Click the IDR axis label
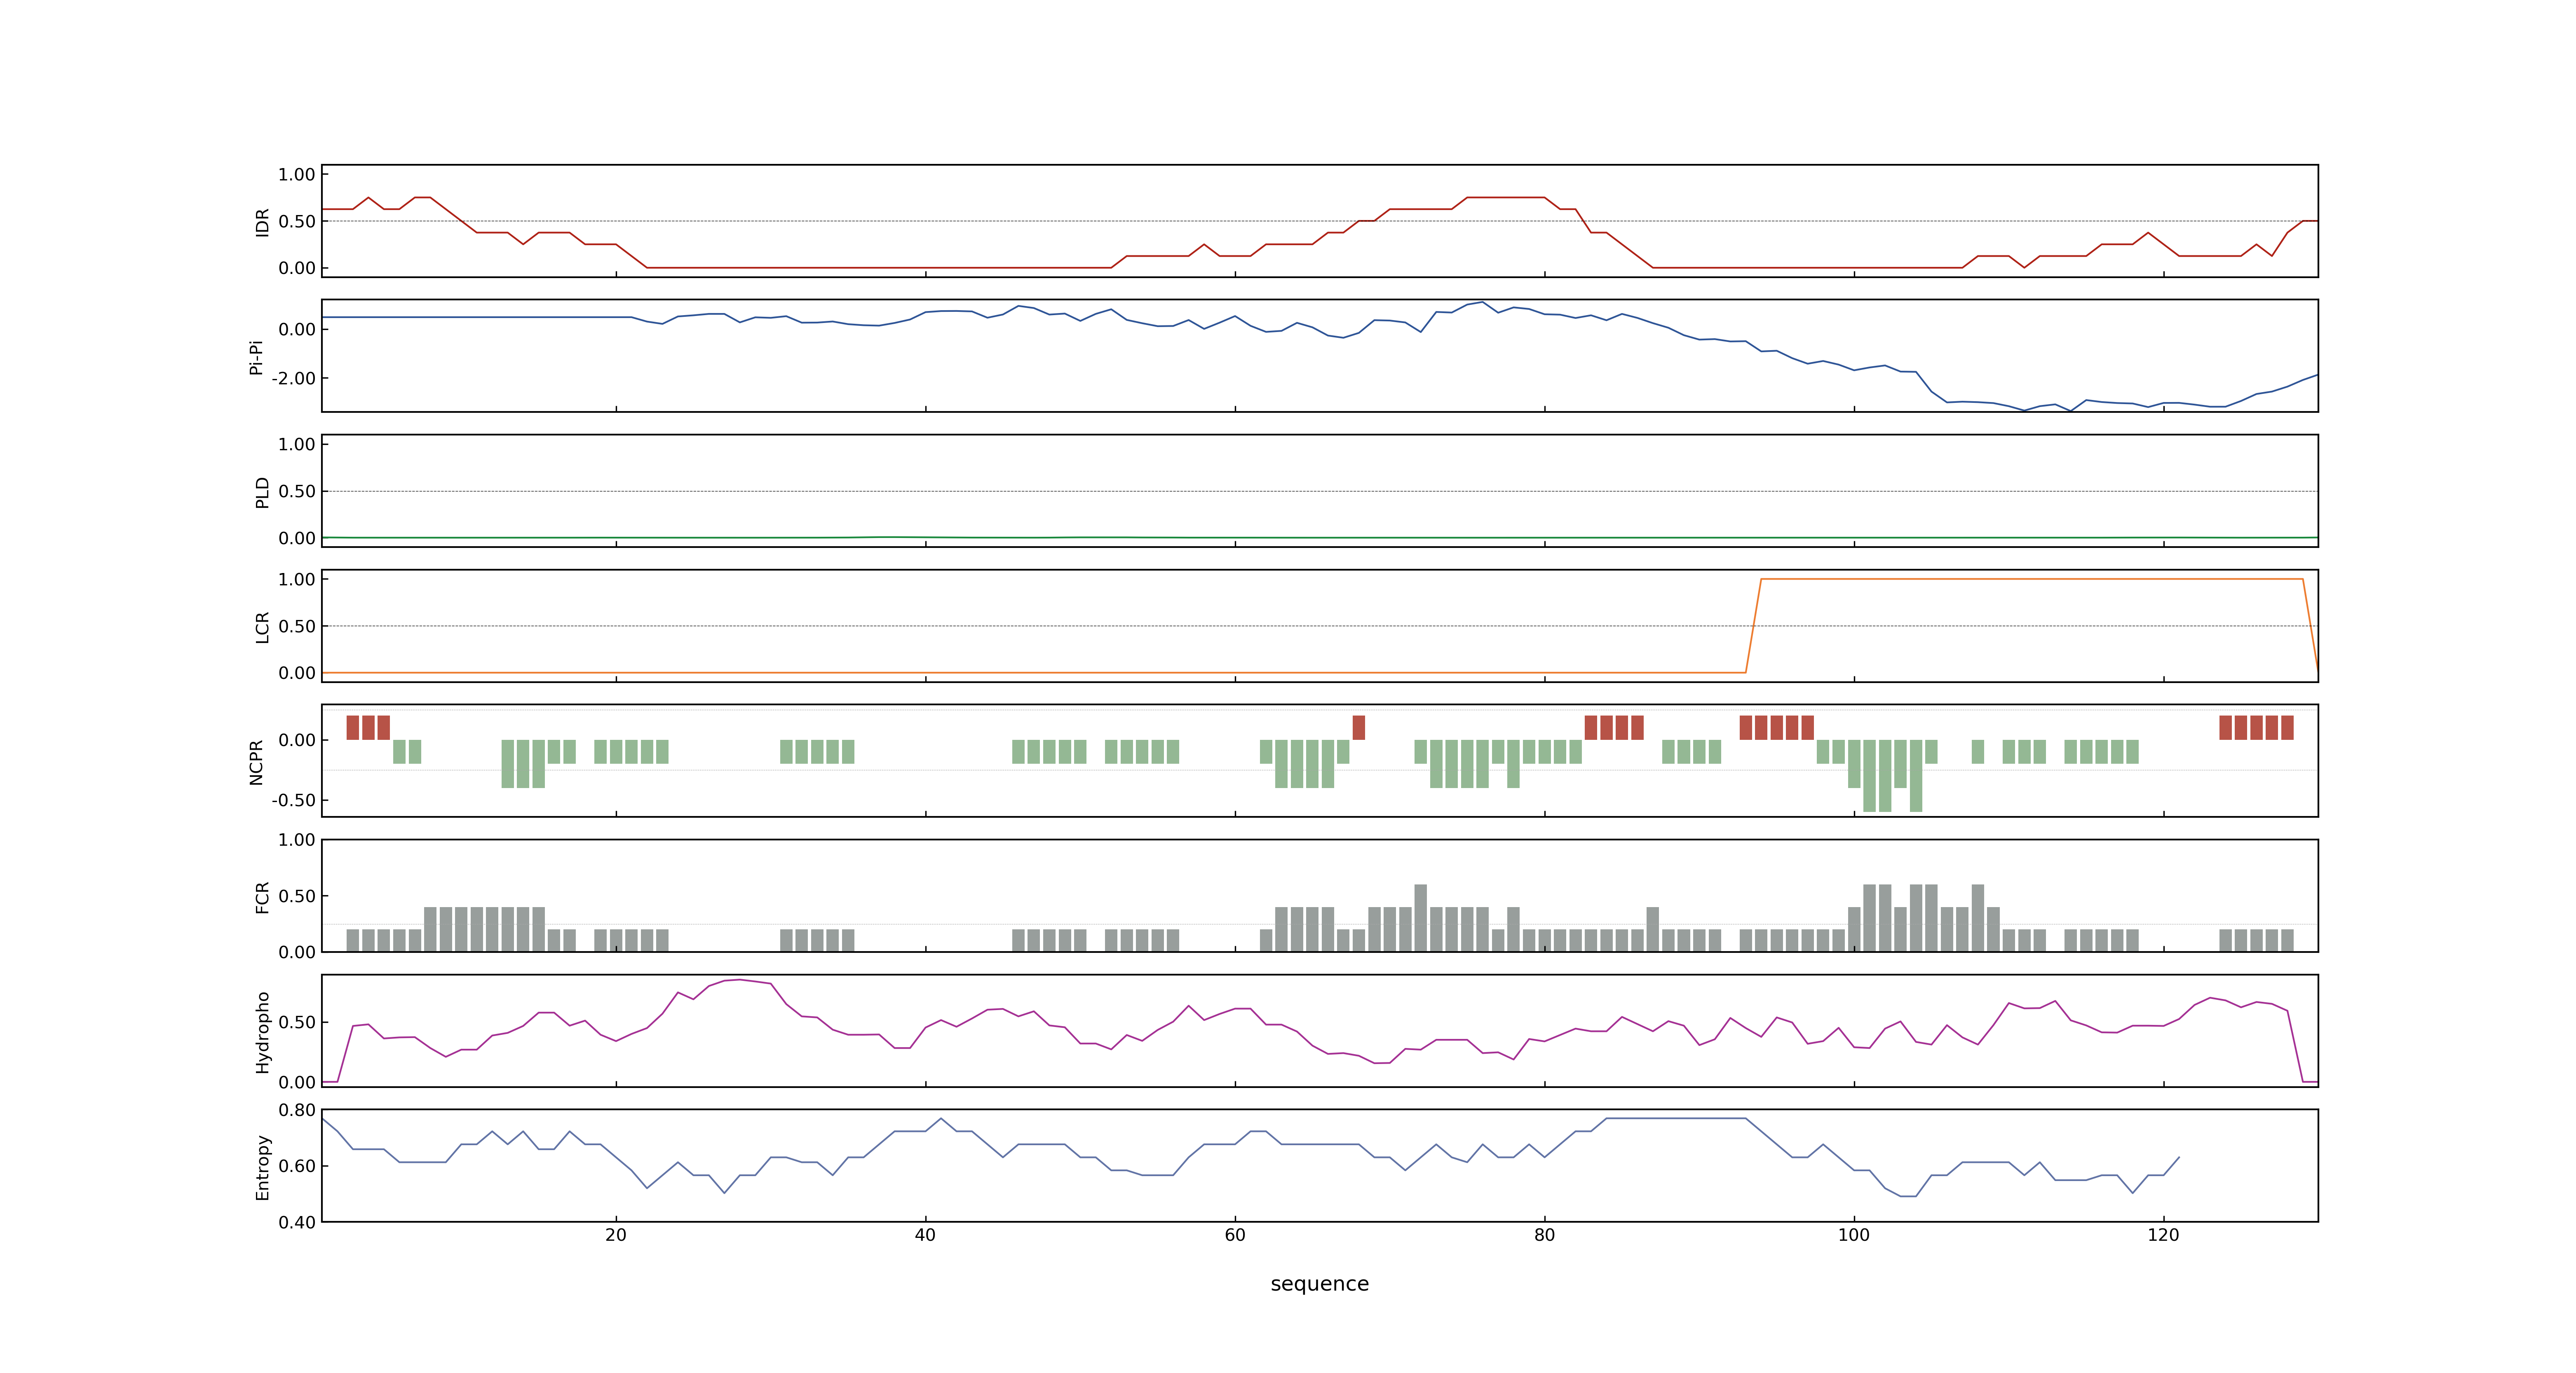The image size is (2576, 1373). coord(262,222)
